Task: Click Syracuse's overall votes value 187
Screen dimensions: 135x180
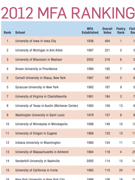Action: point(107,87)
